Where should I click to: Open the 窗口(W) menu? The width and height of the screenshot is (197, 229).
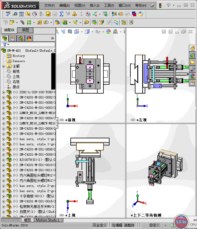pos(125,5)
